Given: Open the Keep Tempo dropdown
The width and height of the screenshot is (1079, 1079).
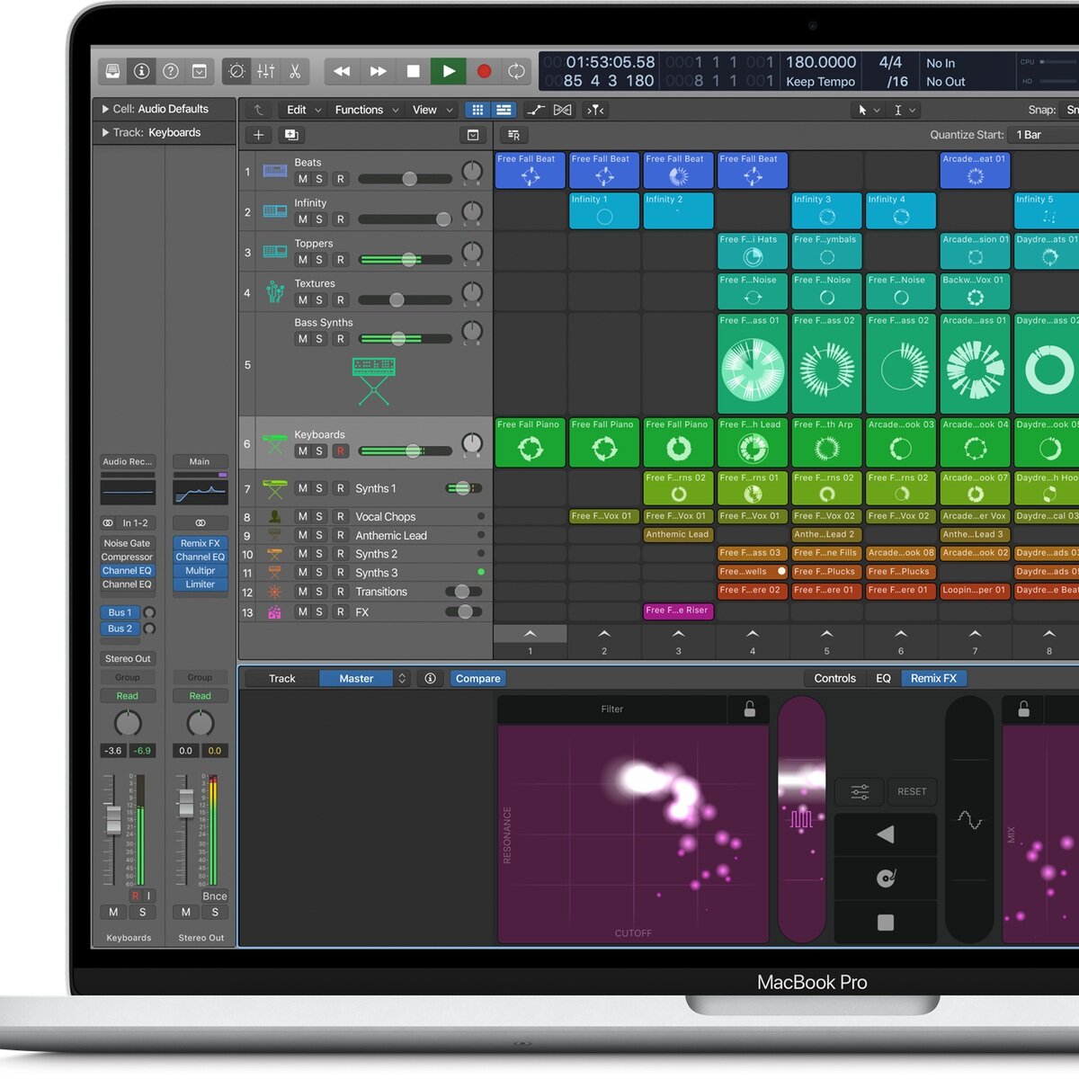Looking at the screenshot, I should click(820, 82).
